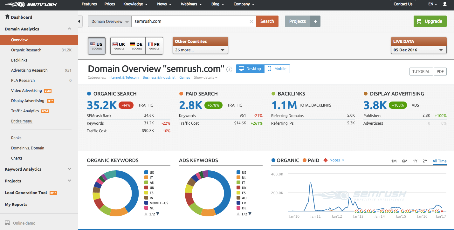454x230 pixels.
Task: Go to previous page of Ads Keywords legend
Action: (x=238, y=214)
